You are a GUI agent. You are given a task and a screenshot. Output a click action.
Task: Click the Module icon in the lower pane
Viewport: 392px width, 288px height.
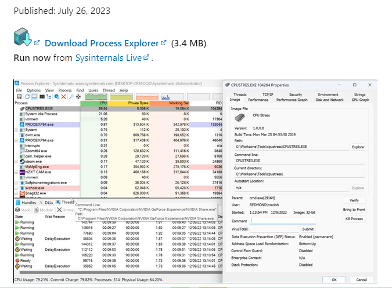(36, 210)
